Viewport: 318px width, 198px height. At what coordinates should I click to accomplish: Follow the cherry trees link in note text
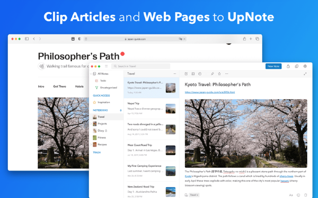(x=286, y=176)
